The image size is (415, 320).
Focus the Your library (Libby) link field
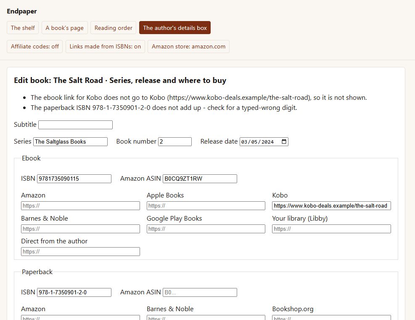pos(331,229)
